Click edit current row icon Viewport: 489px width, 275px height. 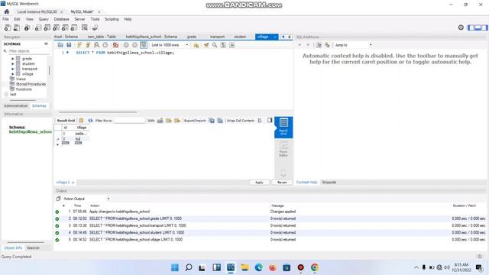point(160,121)
